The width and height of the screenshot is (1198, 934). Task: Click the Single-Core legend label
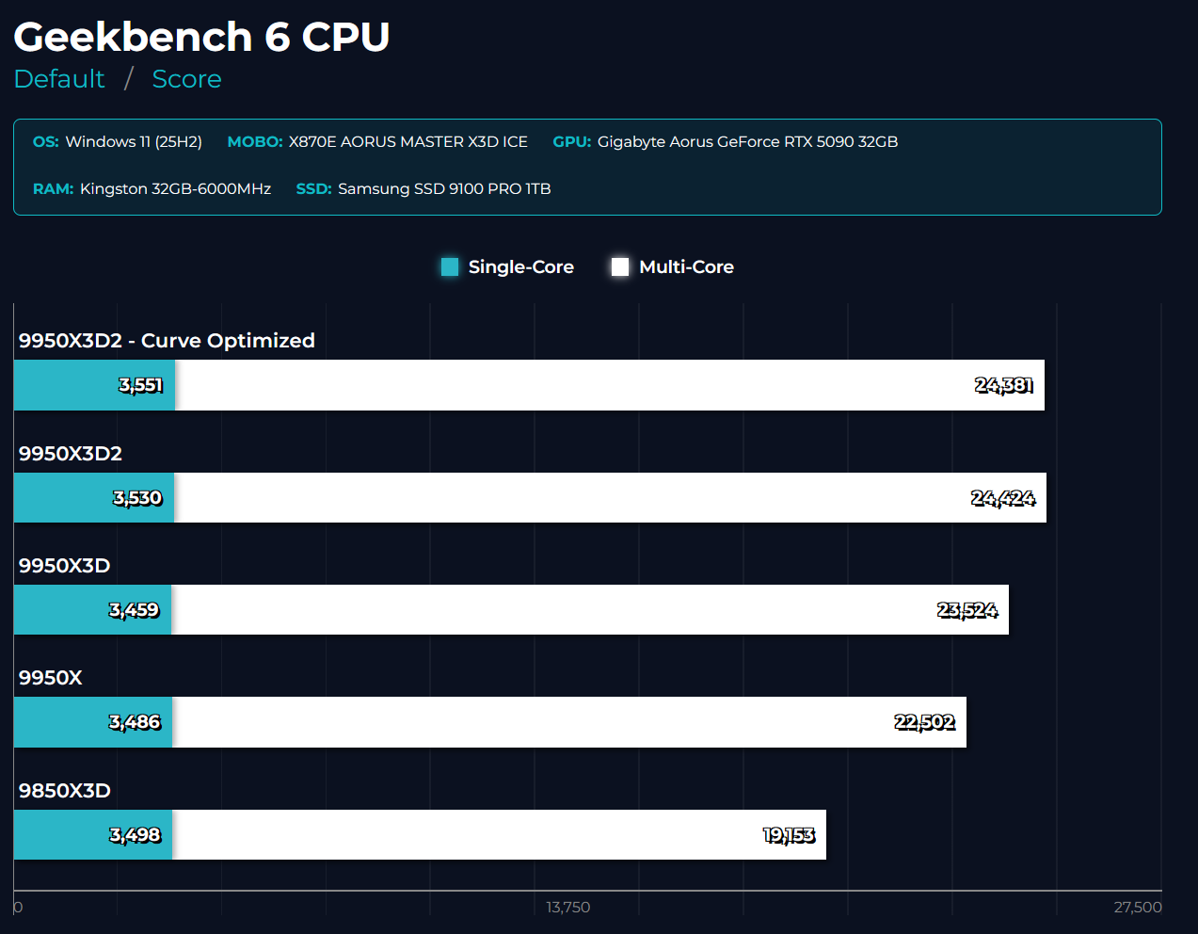tap(520, 267)
